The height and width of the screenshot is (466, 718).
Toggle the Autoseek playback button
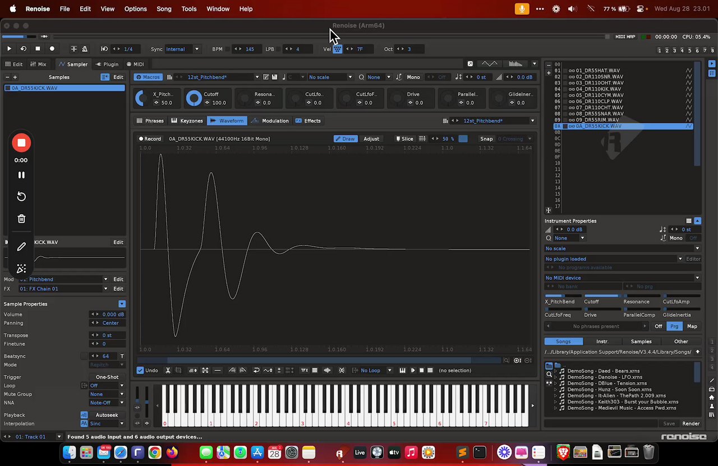107,415
